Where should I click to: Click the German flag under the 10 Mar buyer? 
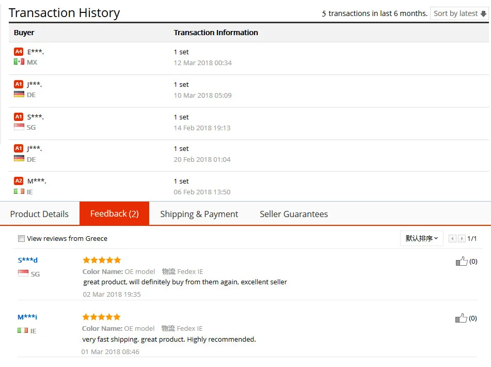[x=19, y=95]
